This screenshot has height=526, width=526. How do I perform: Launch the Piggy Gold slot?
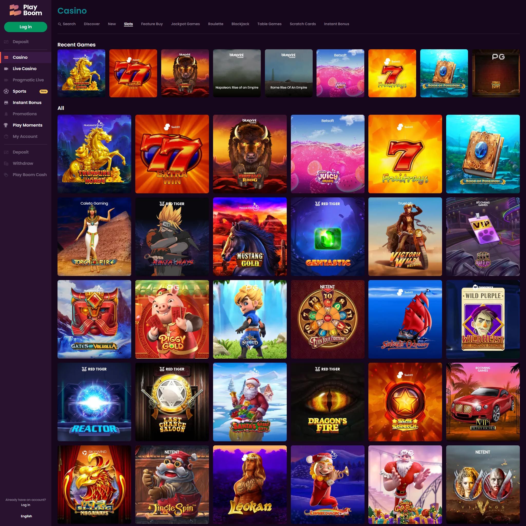point(172,319)
